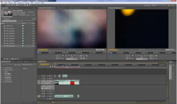Select the Zoom tool

(30, 5)
